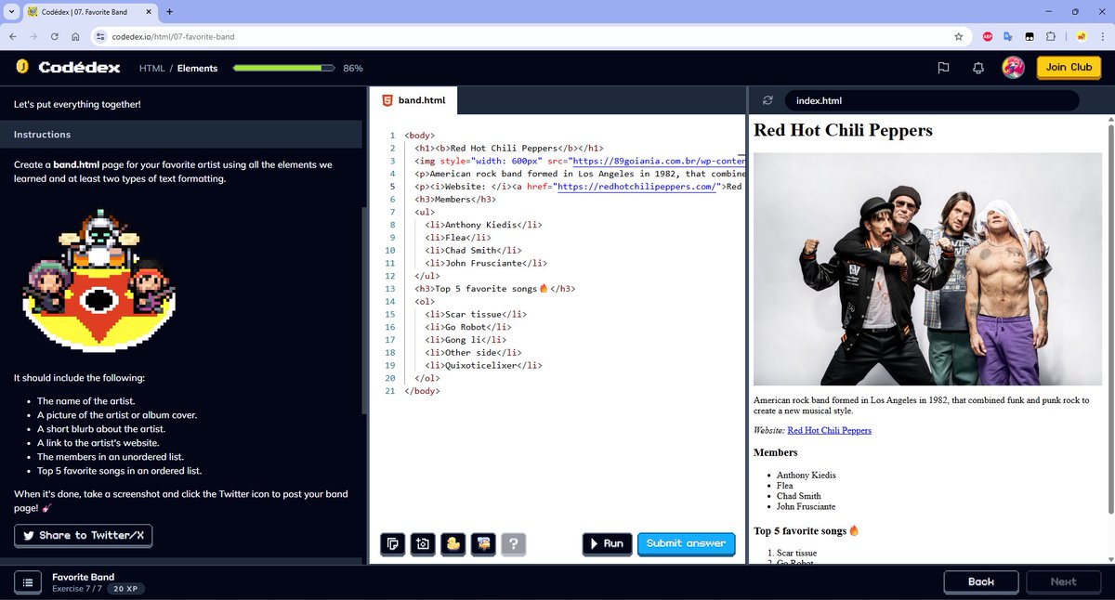This screenshot has width=1115, height=600.
Task: Open the Chrome three-dot menu
Action: [1101, 36]
